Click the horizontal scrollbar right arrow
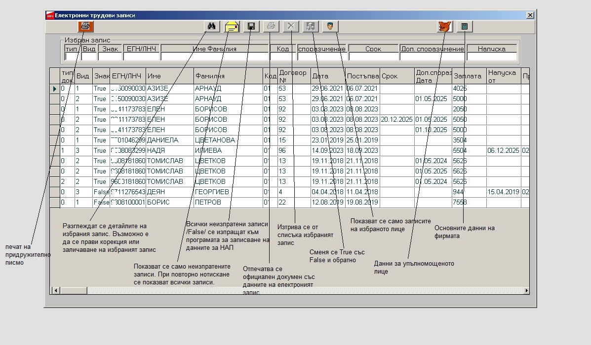Viewport: 591px width, 345px height. tap(526, 290)
